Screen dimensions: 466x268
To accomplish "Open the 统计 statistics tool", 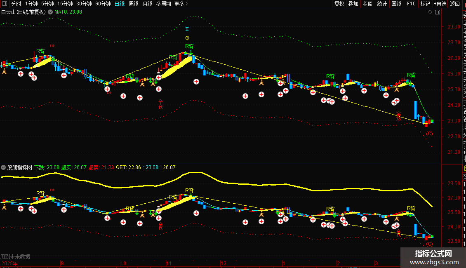I will pyautogui.click(x=382, y=4).
